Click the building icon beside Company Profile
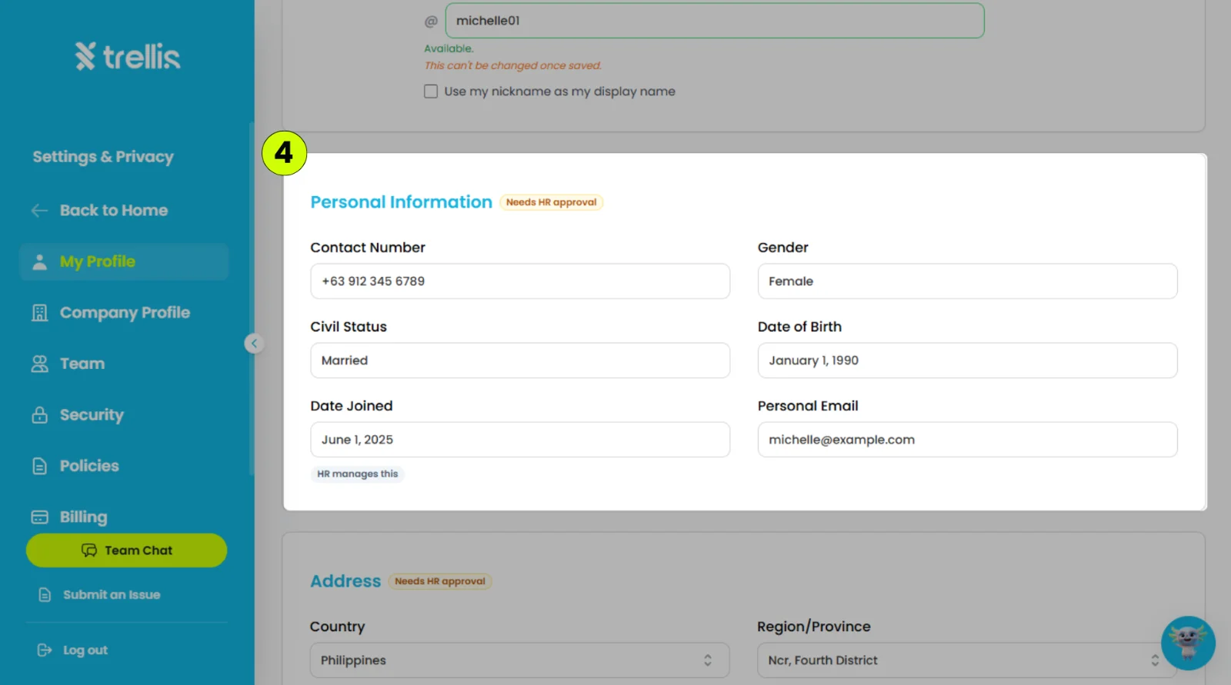Image resolution: width=1231 pixels, height=685 pixels. pyautogui.click(x=39, y=313)
